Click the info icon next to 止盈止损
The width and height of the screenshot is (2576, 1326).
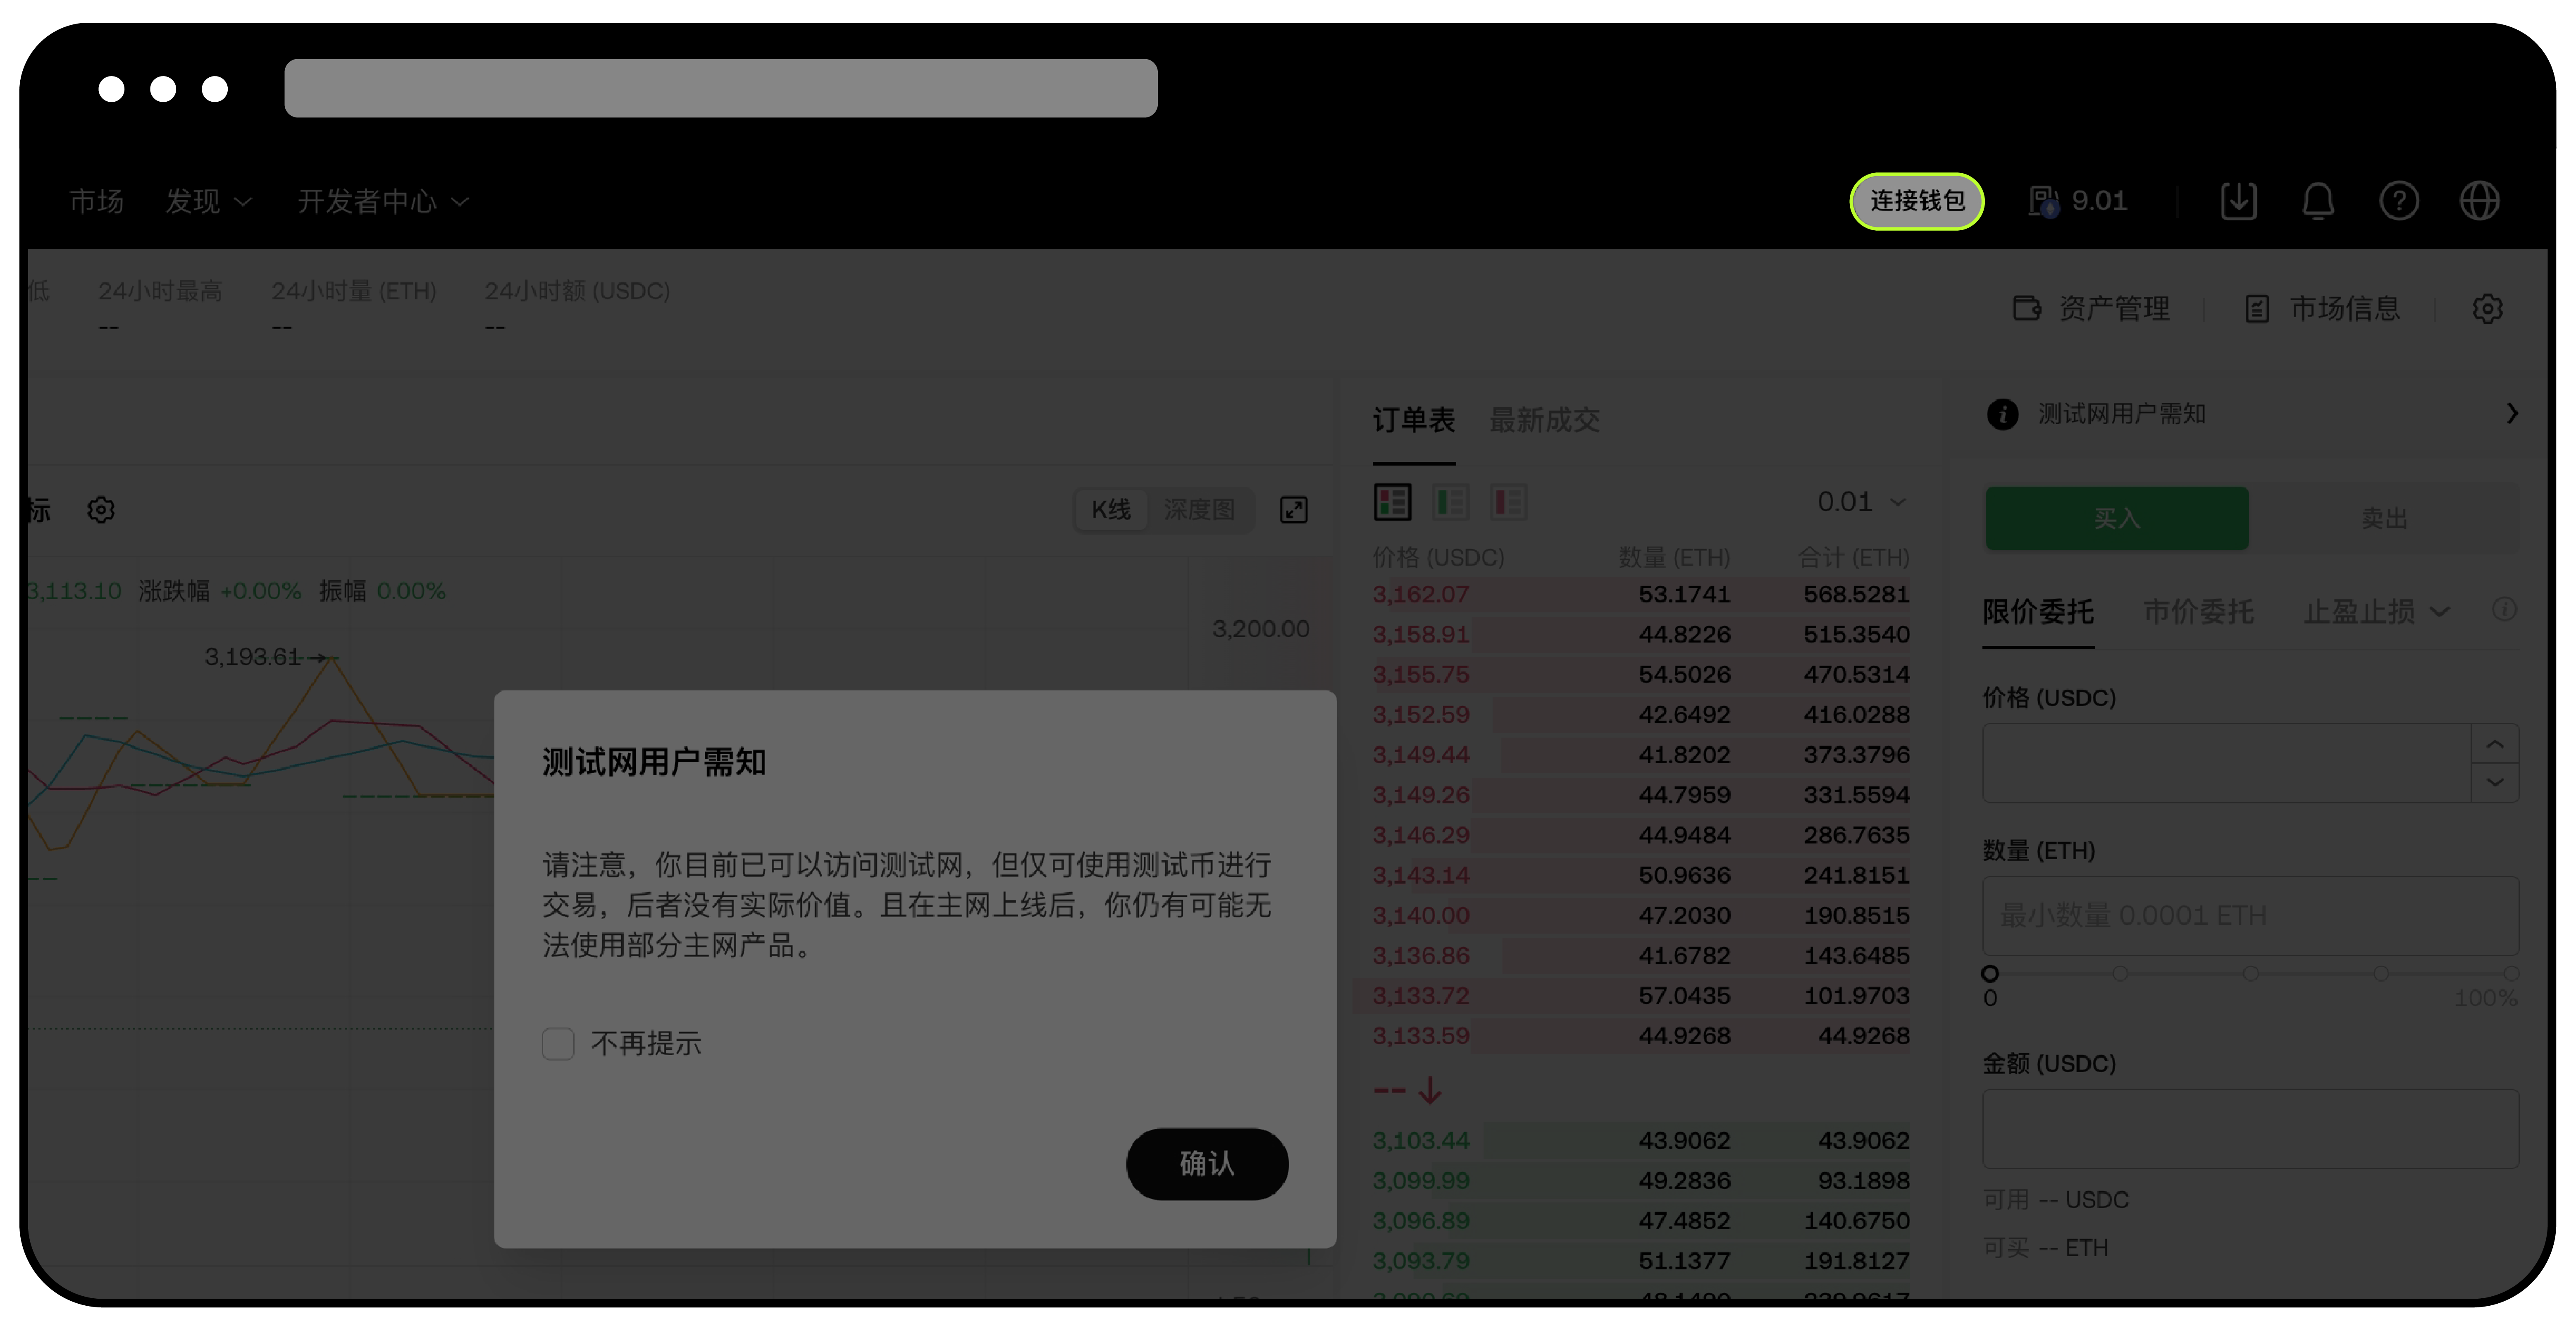coord(2504,610)
